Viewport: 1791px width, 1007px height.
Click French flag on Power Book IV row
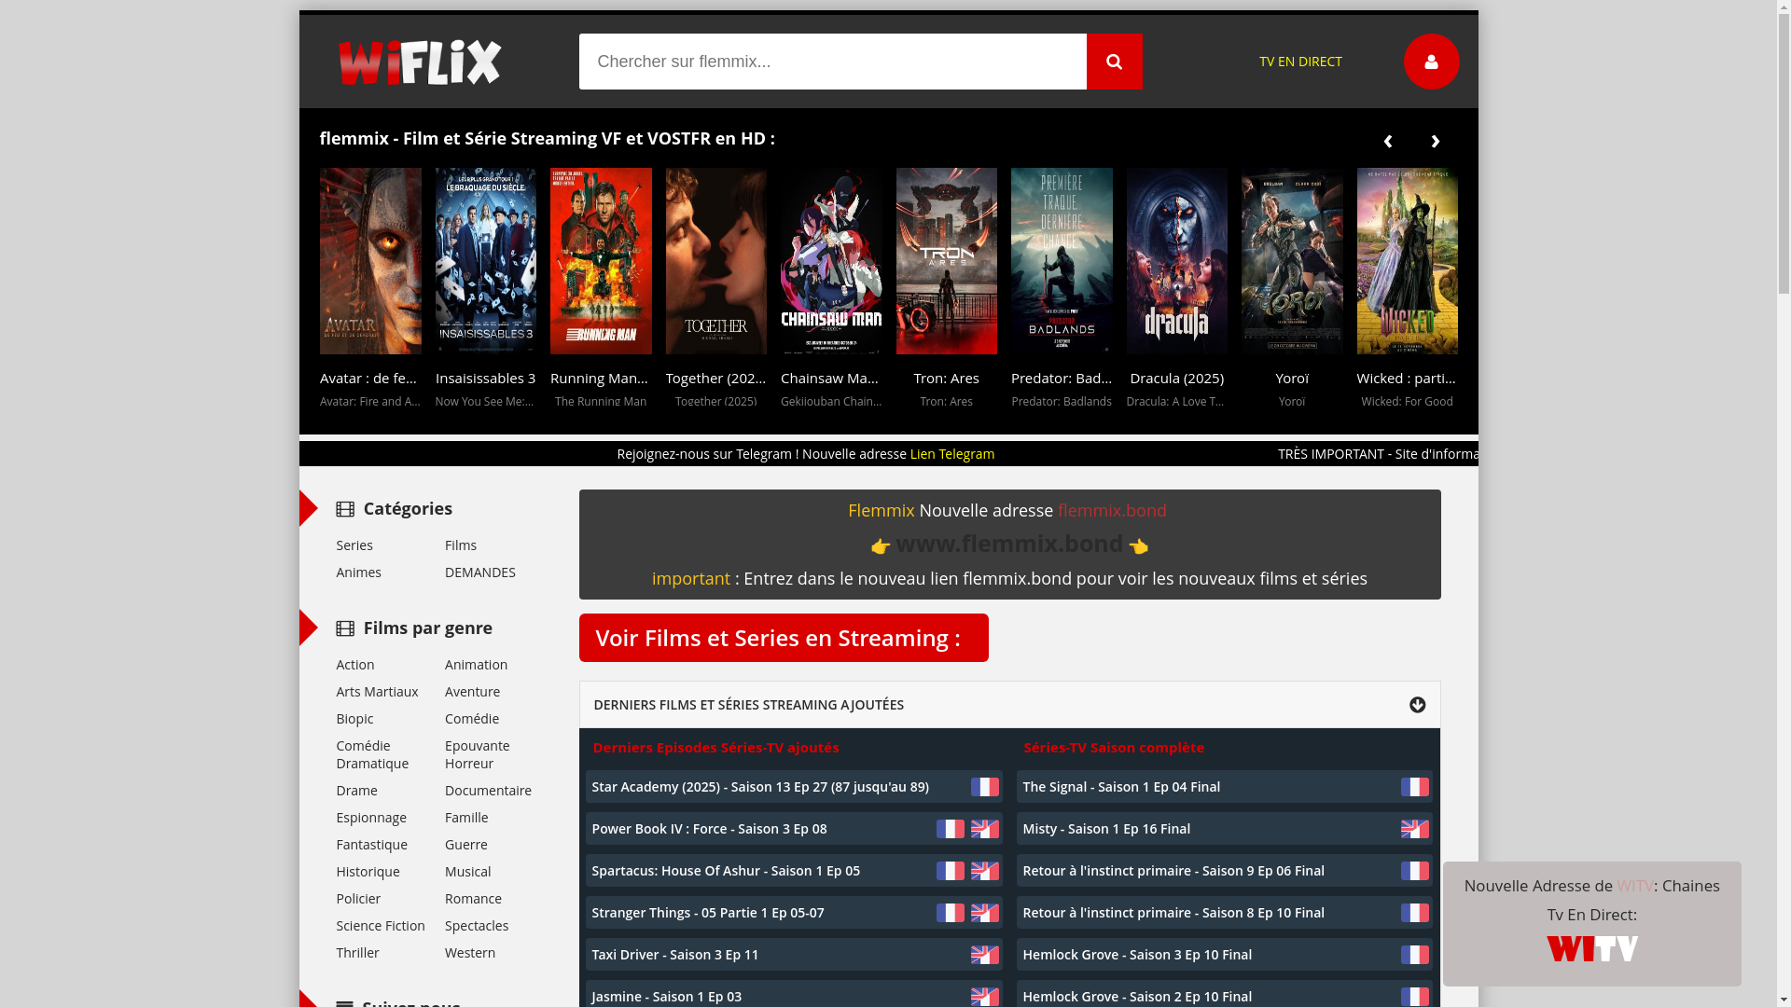[950, 829]
